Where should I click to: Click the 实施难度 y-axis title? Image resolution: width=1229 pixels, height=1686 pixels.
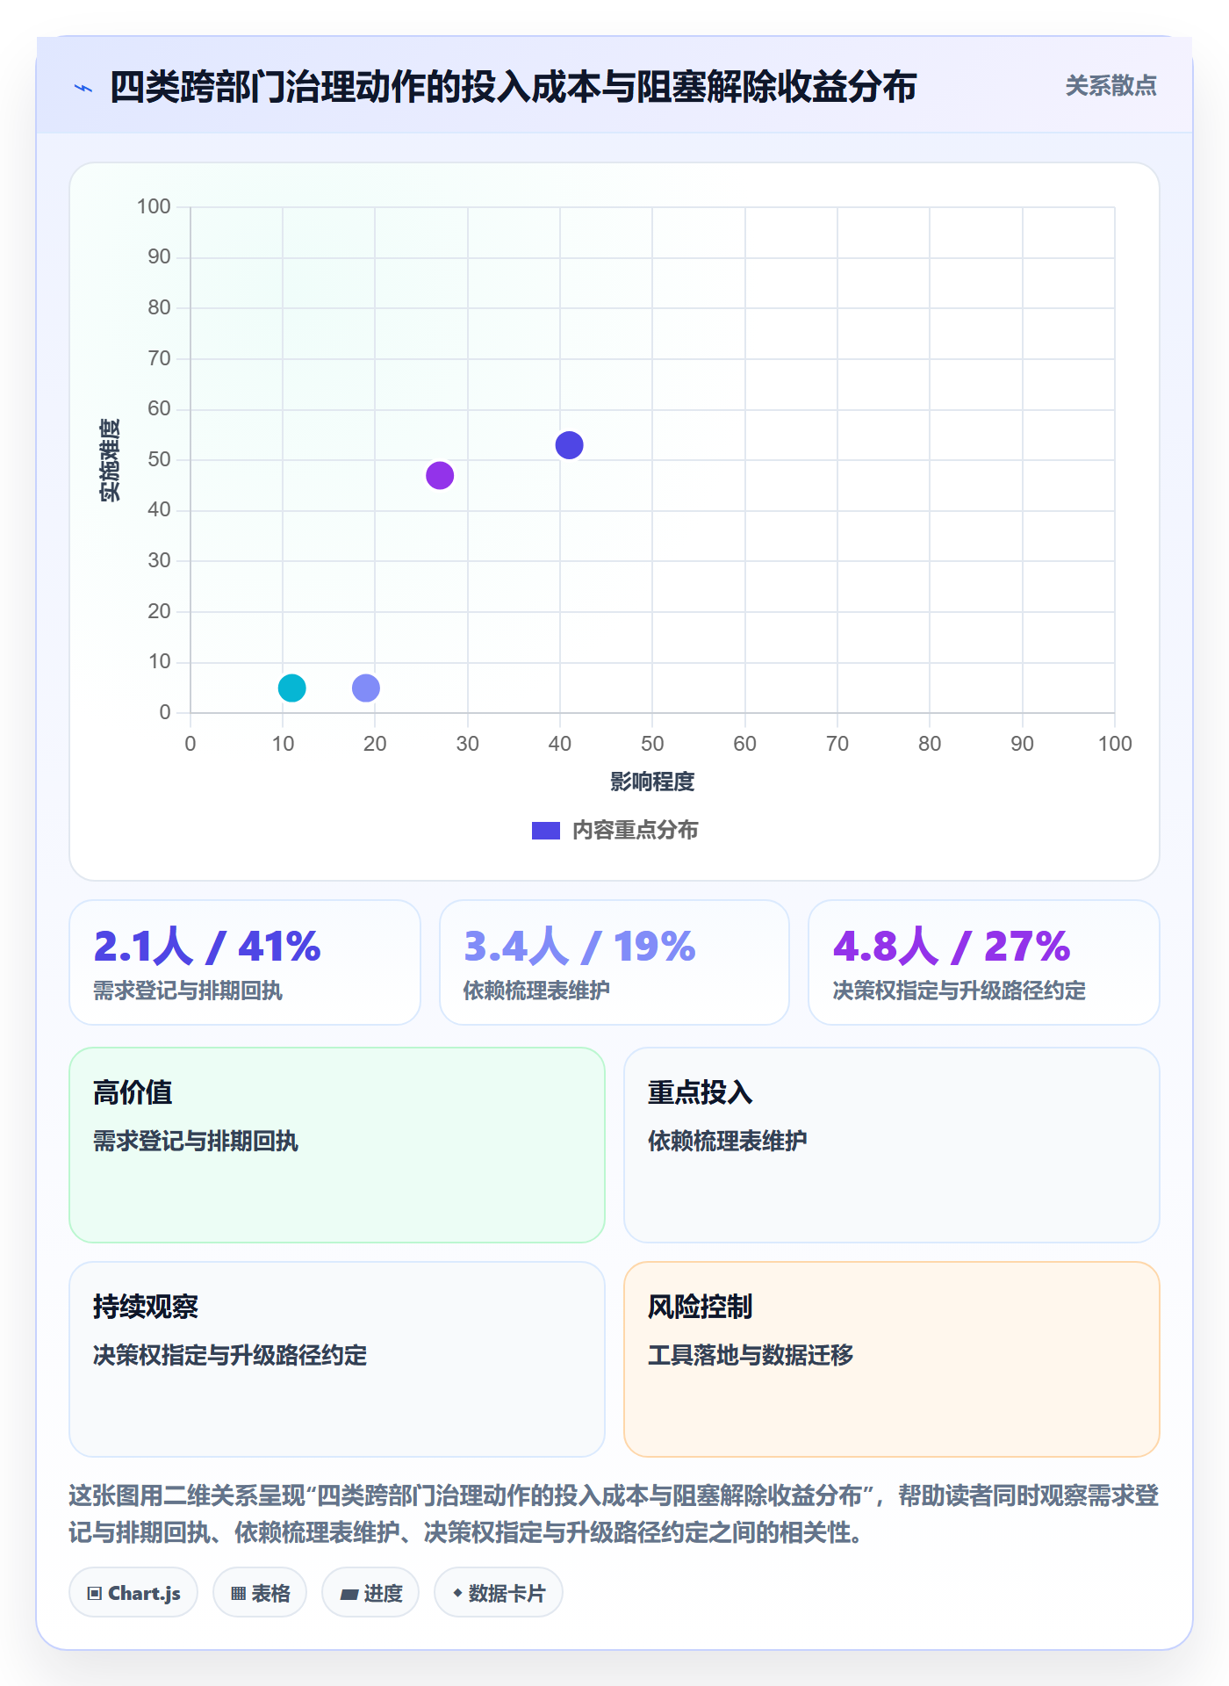[110, 460]
